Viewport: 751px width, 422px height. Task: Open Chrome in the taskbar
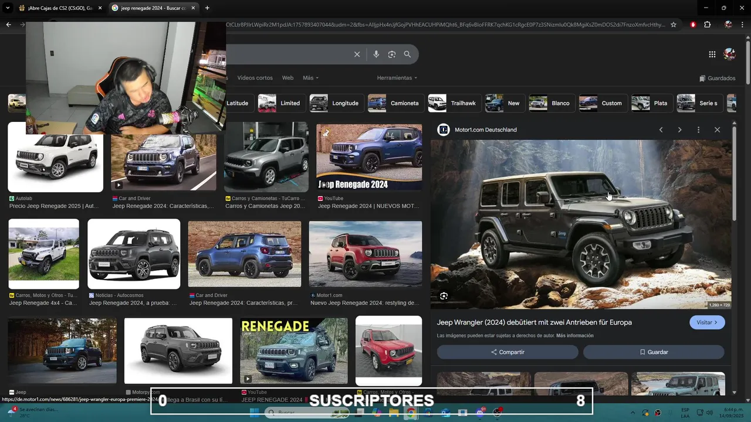tap(411, 413)
